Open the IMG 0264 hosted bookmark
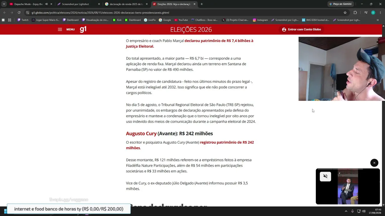Viewport: 385px width, 216px height. [x=316, y=20]
